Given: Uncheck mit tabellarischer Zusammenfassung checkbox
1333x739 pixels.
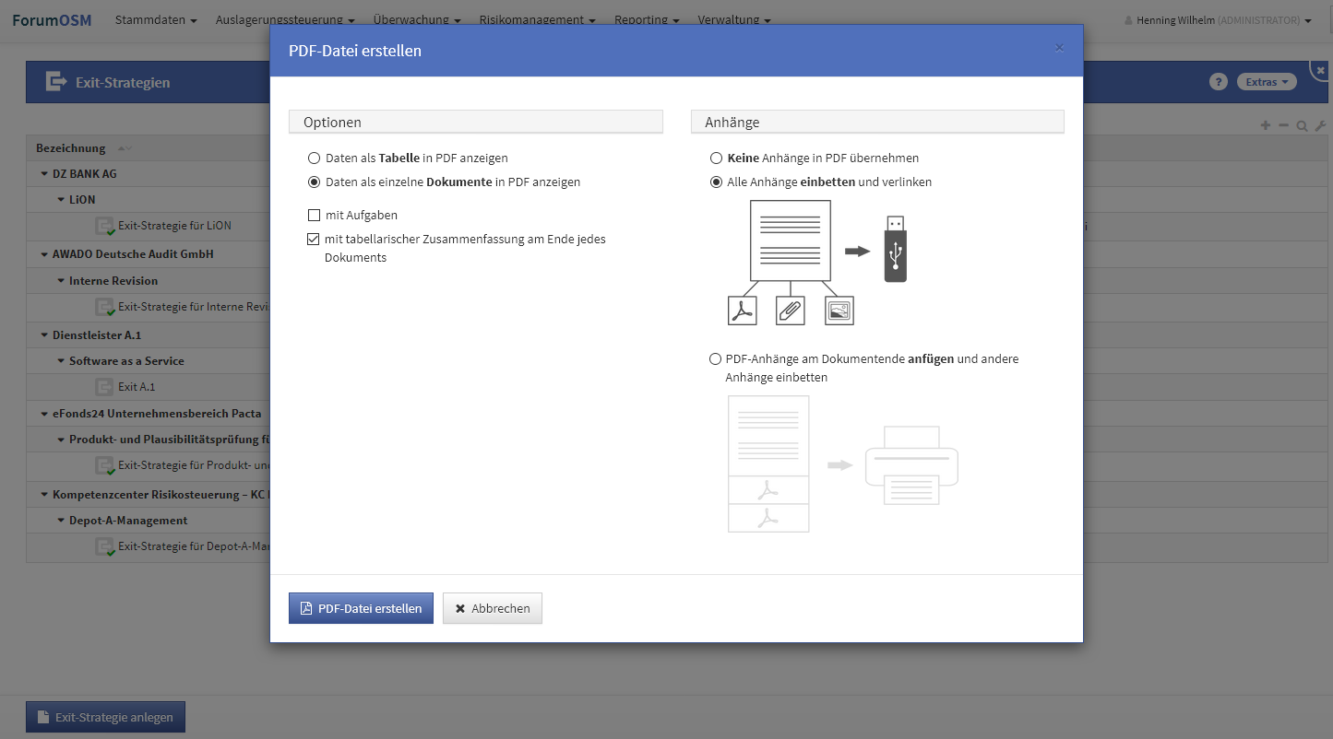Looking at the screenshot, I should (x=315, y=240).
